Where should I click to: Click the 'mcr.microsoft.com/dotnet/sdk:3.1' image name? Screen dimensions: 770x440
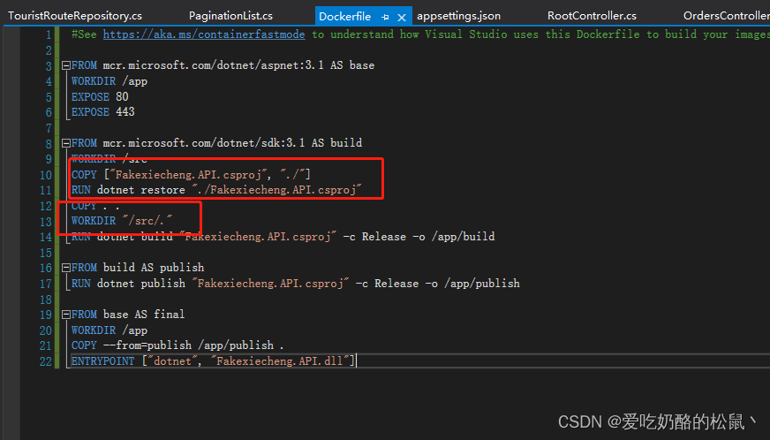(x=204, y=143)
